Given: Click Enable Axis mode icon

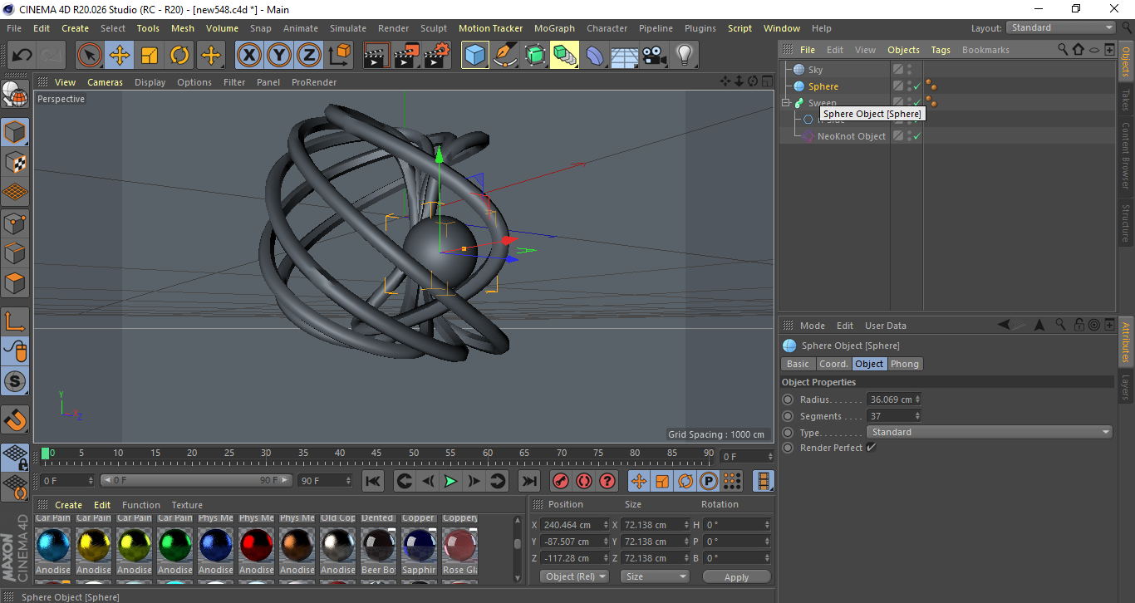Looking at the screenshot, I should click(x=15, y=321).
